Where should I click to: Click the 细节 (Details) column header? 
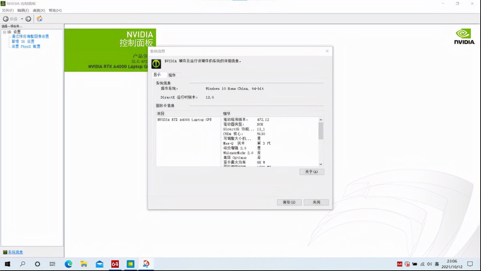[x=272, y=114]
